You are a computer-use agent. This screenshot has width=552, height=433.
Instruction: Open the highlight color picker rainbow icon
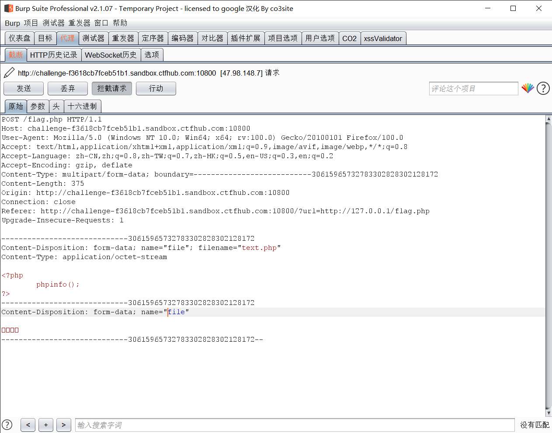pos(528,88)
